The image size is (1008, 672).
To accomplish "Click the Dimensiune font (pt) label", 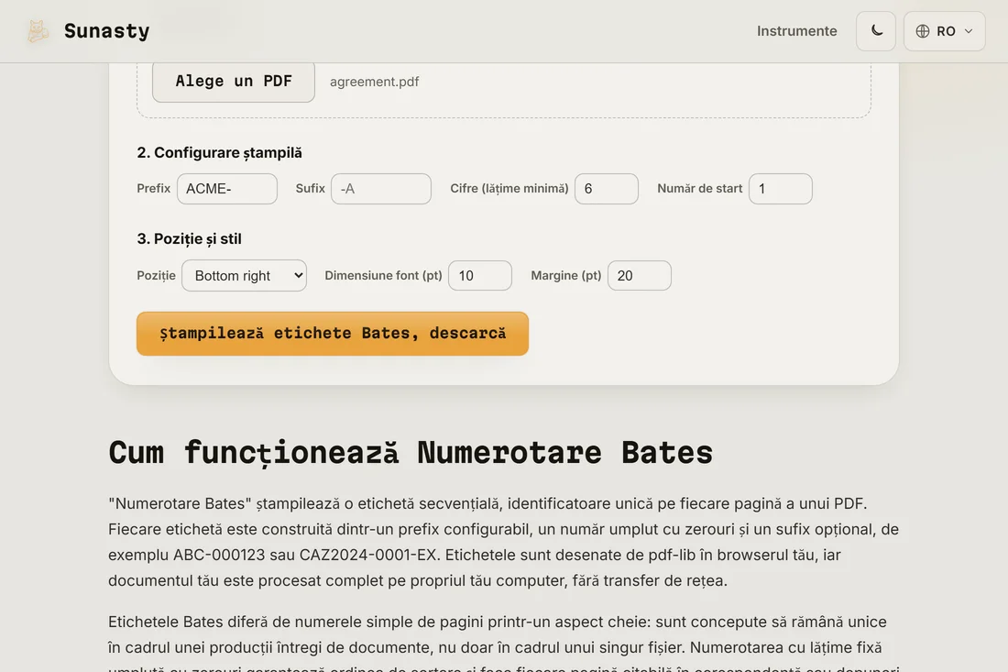I will 383,275.
